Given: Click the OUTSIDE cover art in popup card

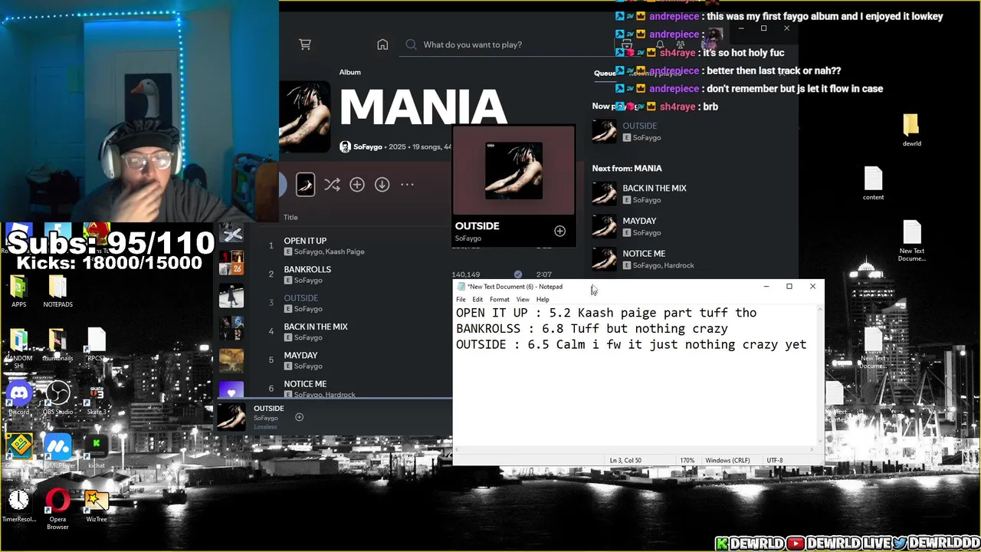Looking at the screenshot, I should (x=513, y=170).
